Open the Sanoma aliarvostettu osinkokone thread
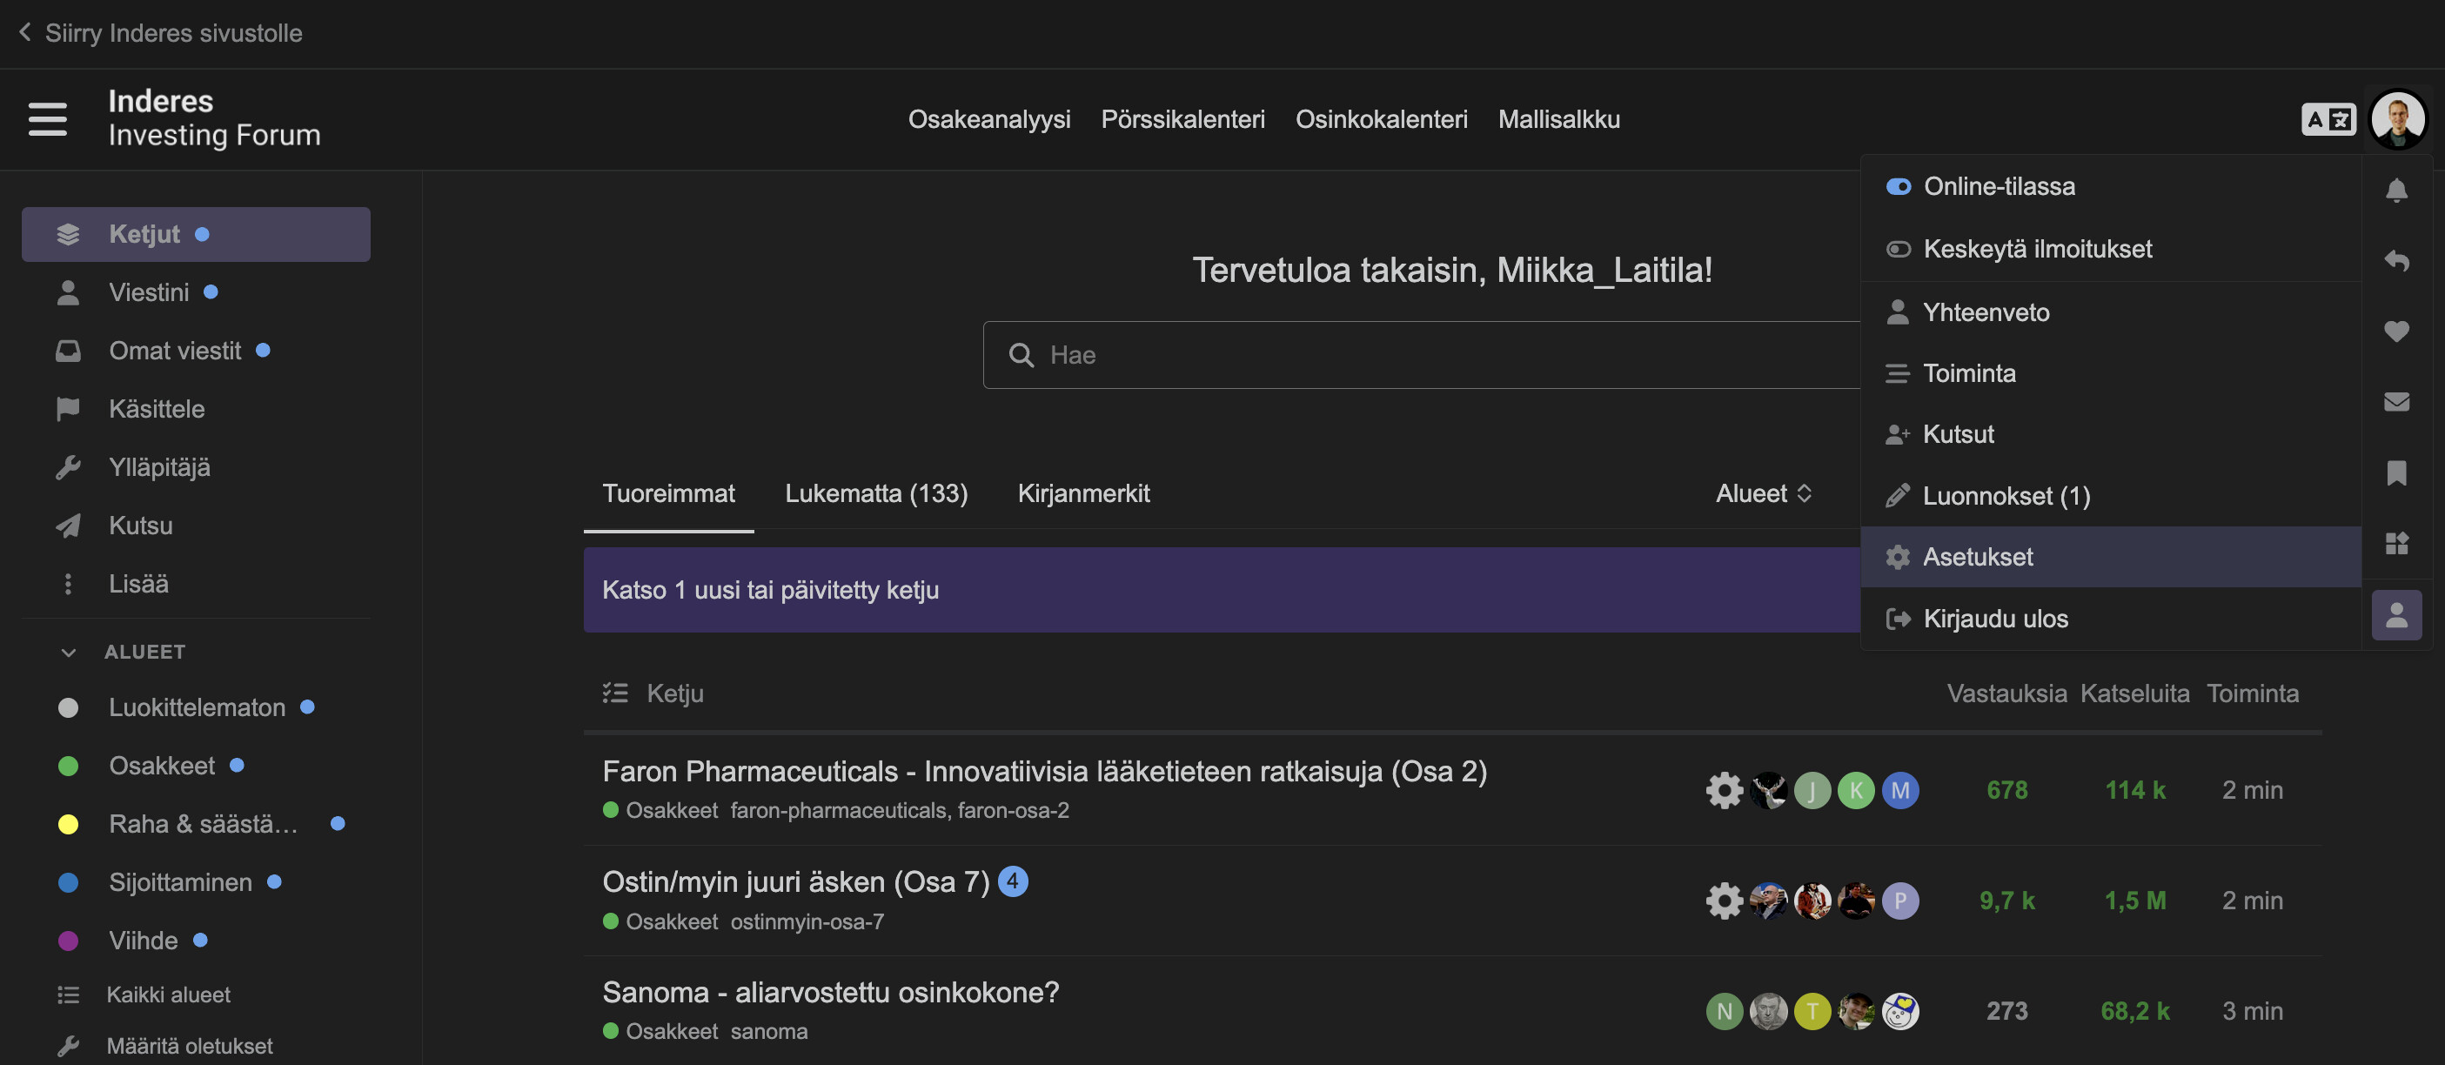Viewport: 2445px width, 1065px height. [x=829, y=992]
